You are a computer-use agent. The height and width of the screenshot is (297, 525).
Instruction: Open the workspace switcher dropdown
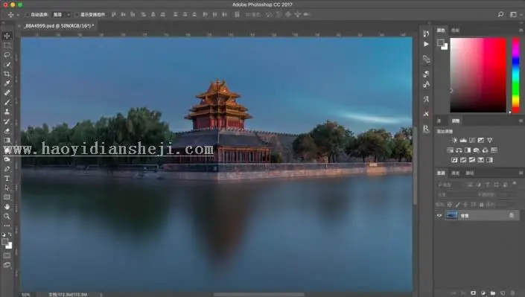coord(515,14)
